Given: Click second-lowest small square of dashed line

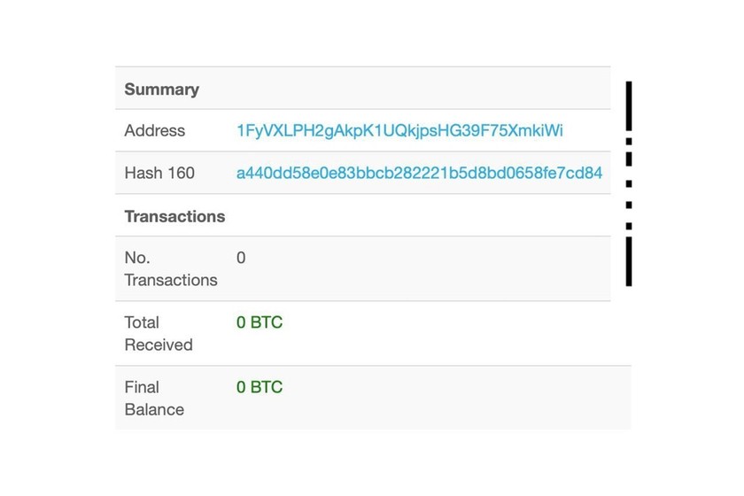Looking at the screenshot, I should click(x=629, y=205).
